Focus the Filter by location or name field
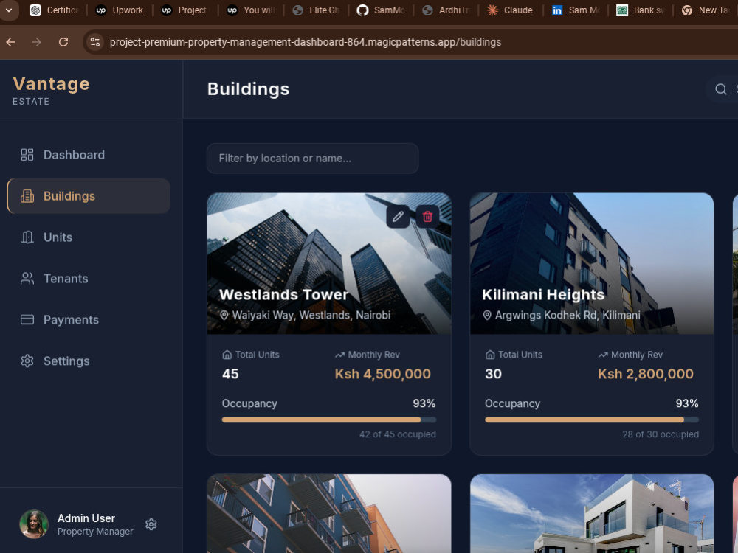738x553 pixels. pos(312,159)
